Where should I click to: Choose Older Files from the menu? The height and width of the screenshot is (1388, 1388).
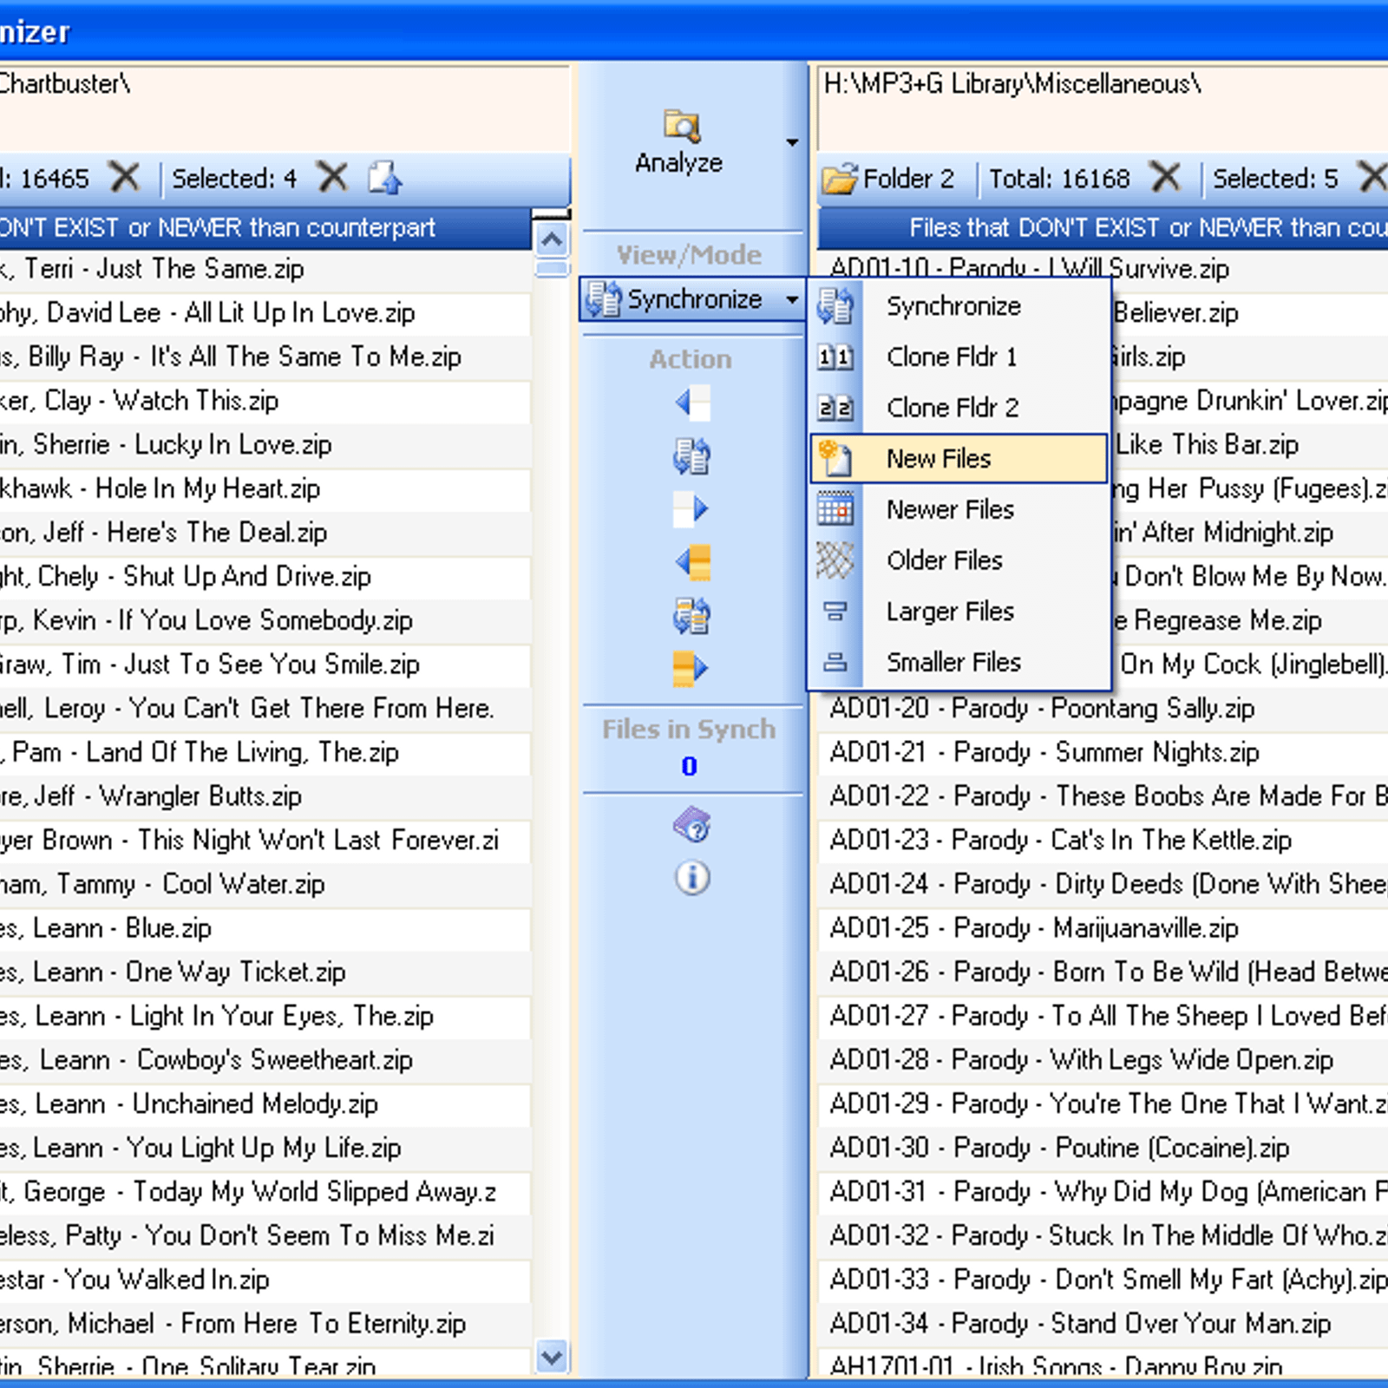959,560
